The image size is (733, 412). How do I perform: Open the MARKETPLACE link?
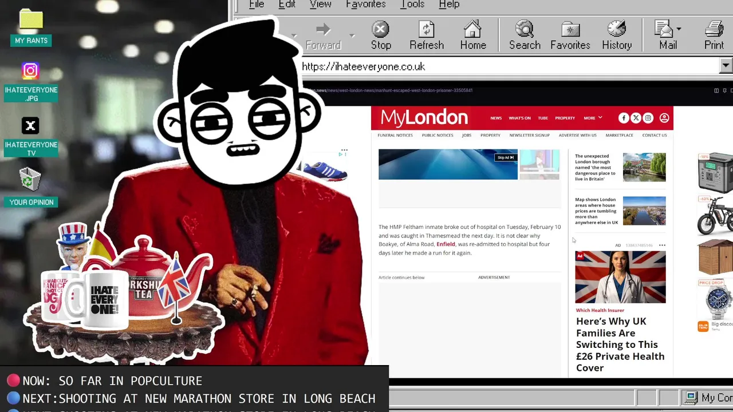click(620, 135)
